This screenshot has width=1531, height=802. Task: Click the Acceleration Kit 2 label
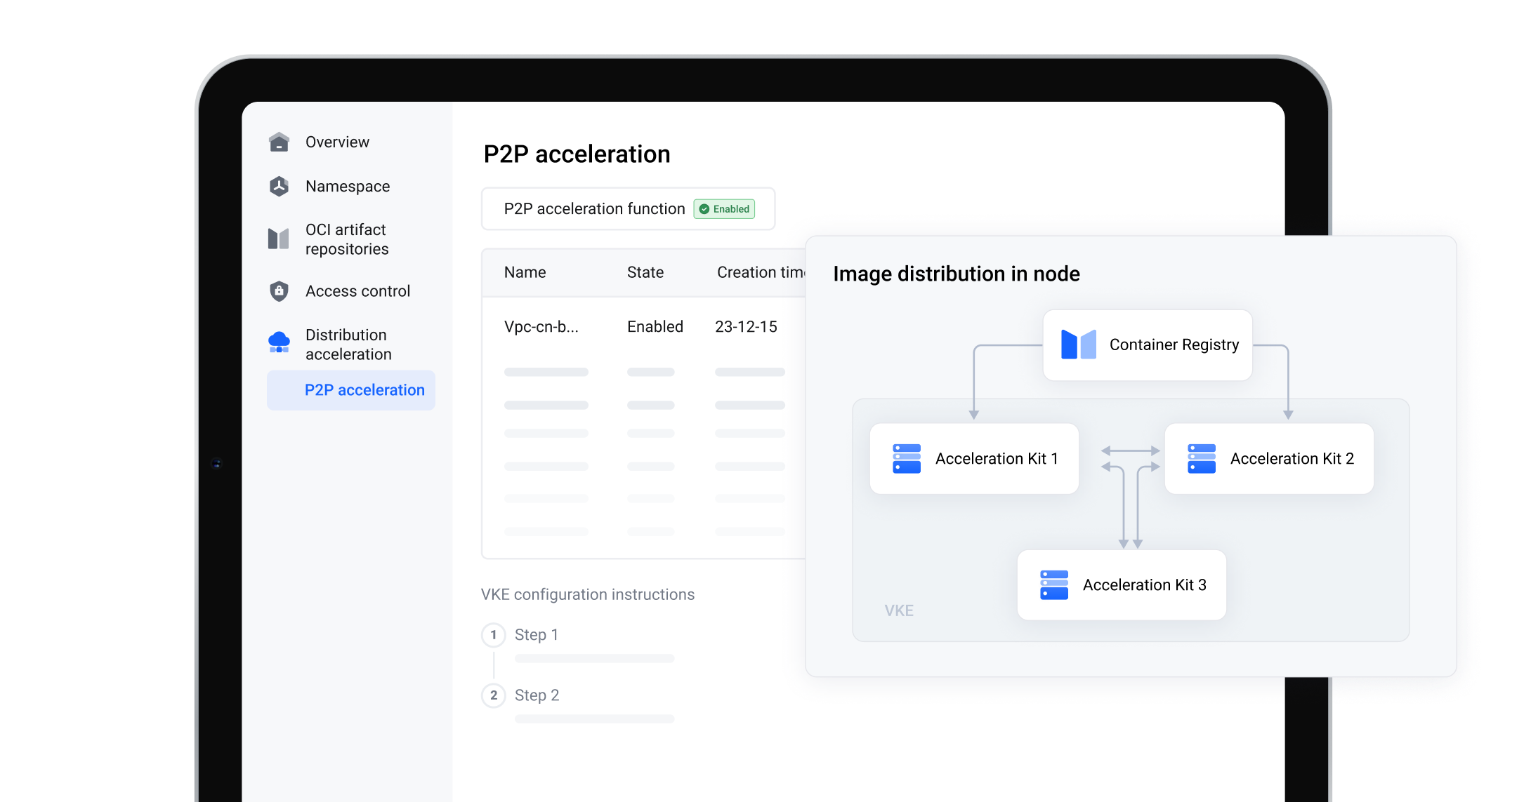pyautogui.click(x=1292, y=459)
